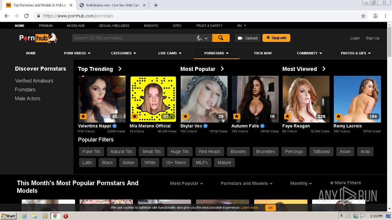Submit search with the orange magnifier button
The height and width of the screenshot is (220, 392).
click(x=221, y=38)
